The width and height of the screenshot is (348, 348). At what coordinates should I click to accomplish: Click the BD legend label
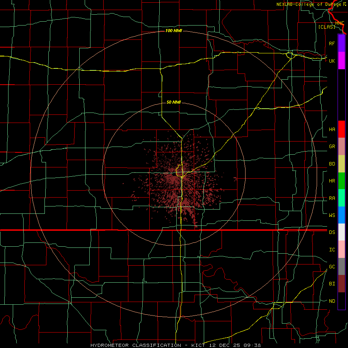332,164
